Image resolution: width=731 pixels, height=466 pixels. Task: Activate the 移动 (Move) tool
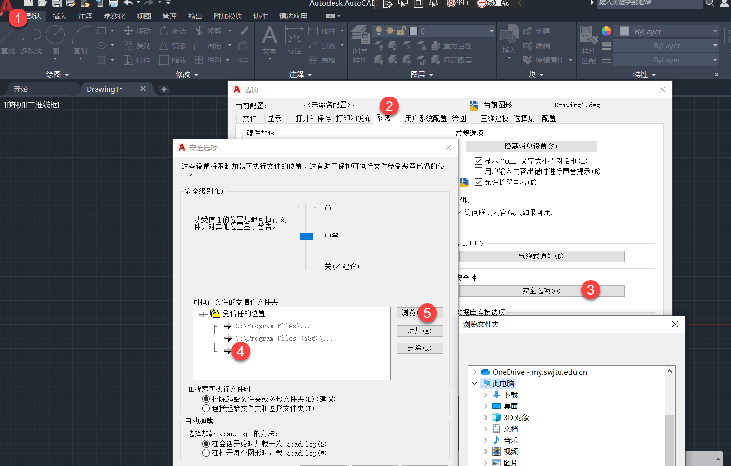point(137,31)
